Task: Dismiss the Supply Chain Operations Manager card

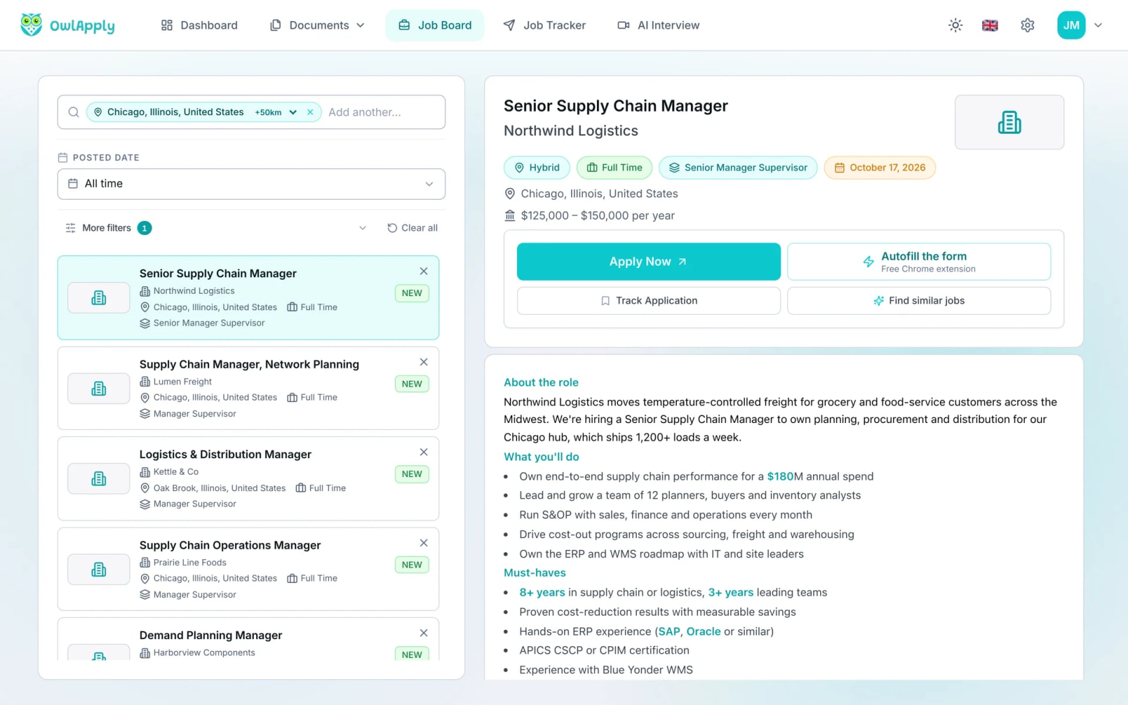Action: (x=424, y=543)
